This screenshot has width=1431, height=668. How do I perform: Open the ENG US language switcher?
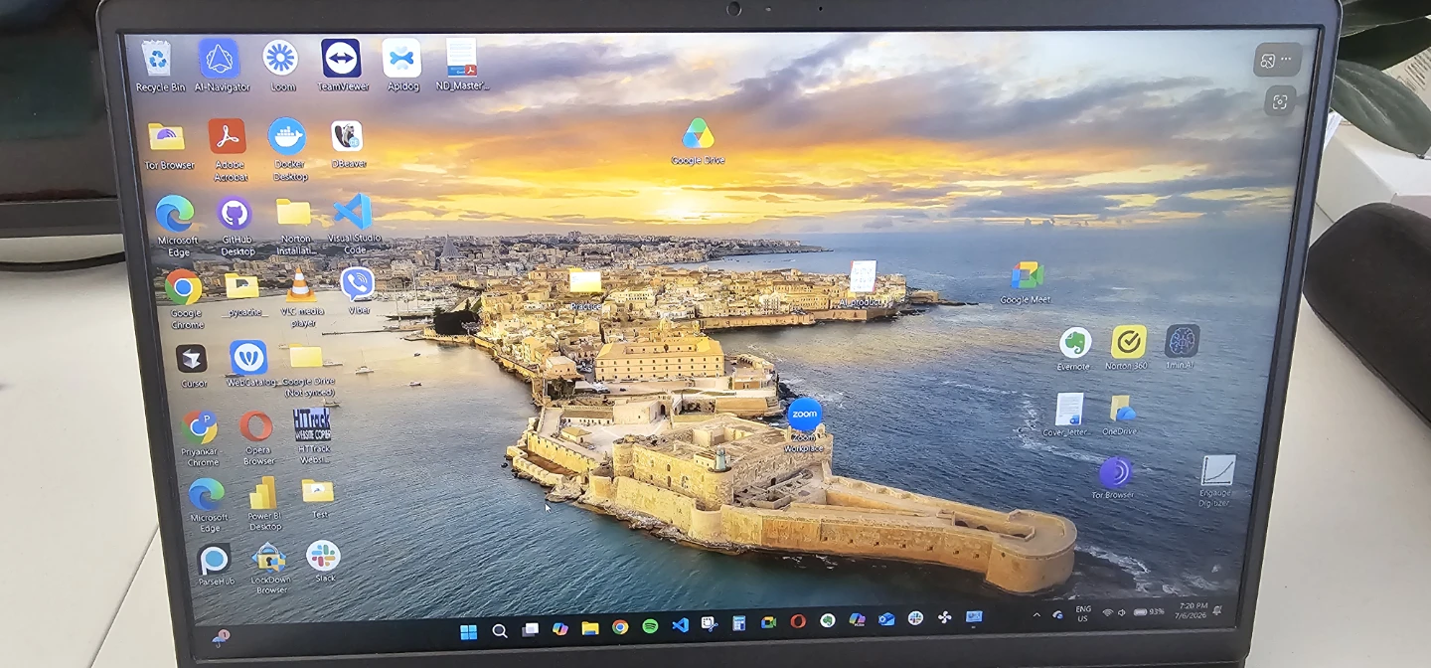point(1082,613)
